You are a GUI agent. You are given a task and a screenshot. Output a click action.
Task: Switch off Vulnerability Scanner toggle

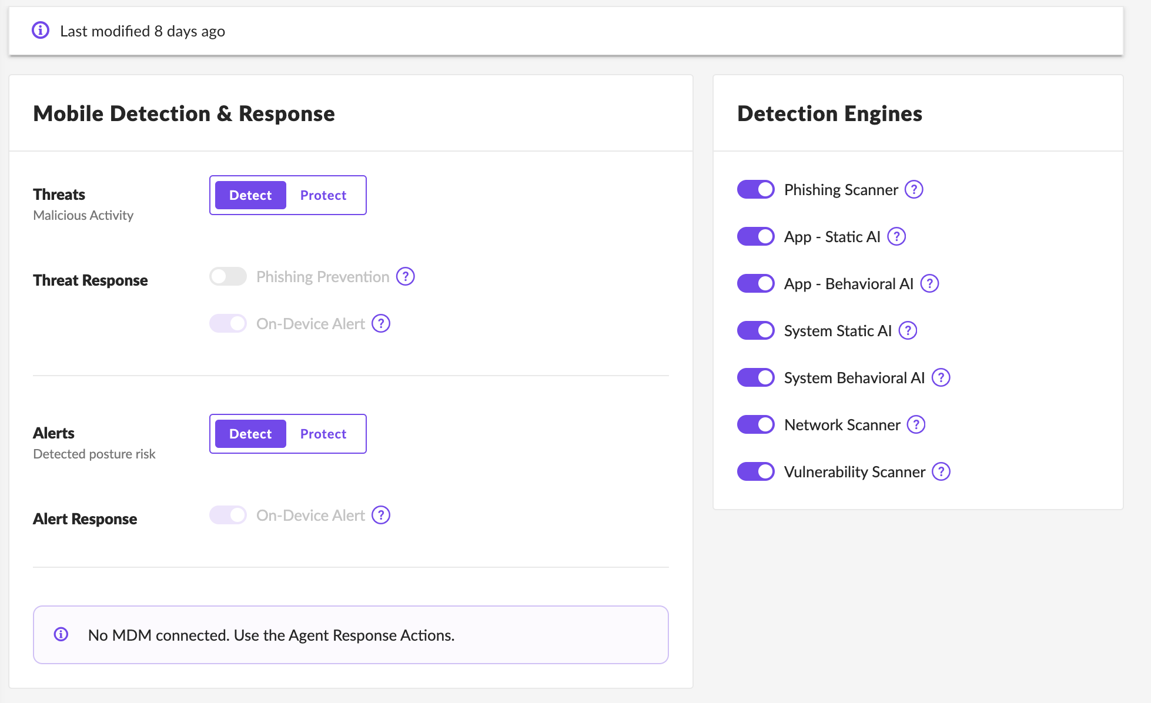click(x=756, y=472)
